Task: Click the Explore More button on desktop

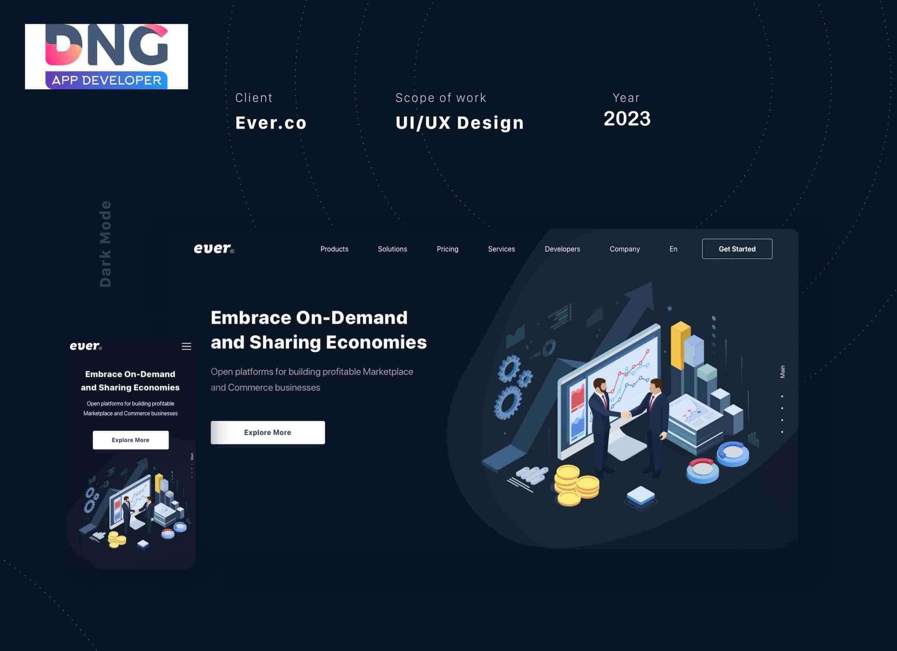Action: (267, 432)
